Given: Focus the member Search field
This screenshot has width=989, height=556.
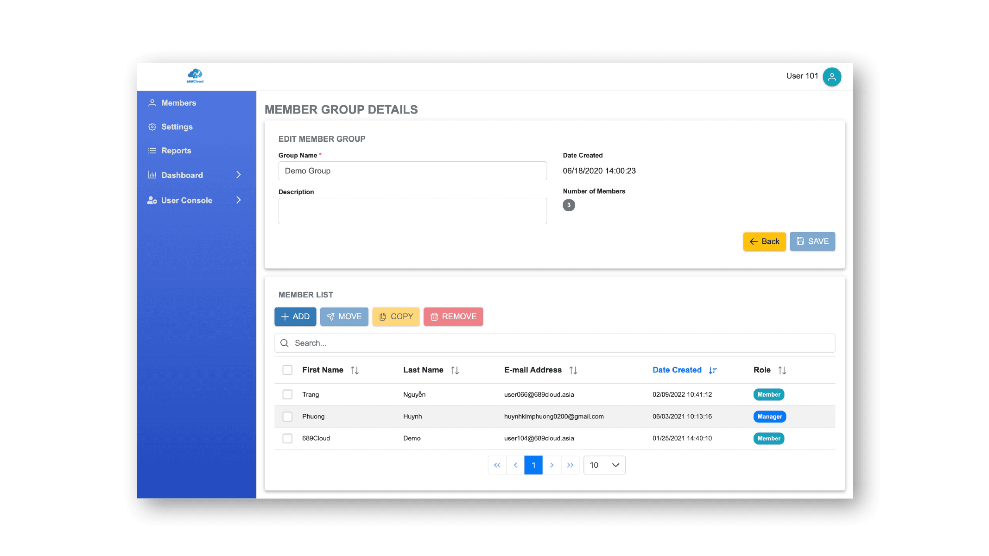Looking at the screenshot, I should [x=555, y=343].
